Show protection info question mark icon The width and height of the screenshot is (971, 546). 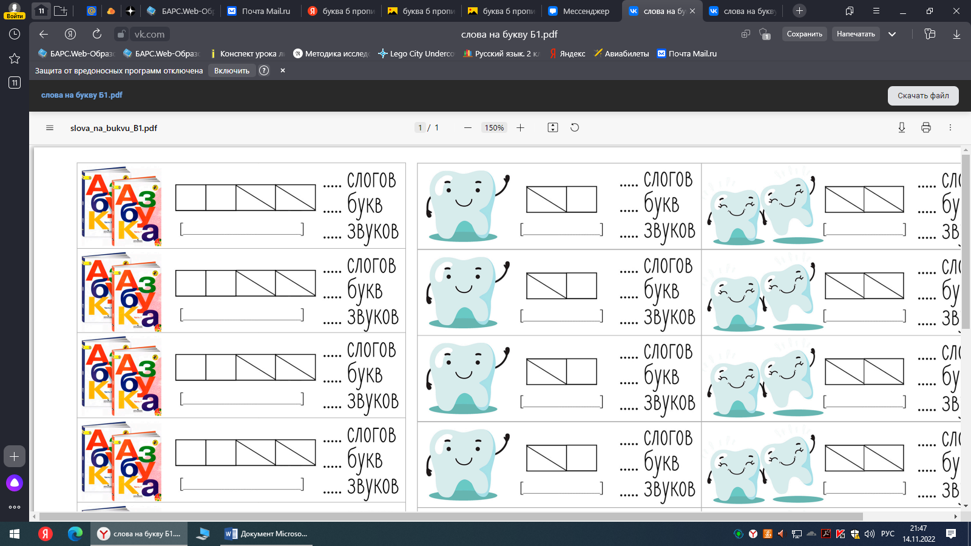(x=264, y=70)
